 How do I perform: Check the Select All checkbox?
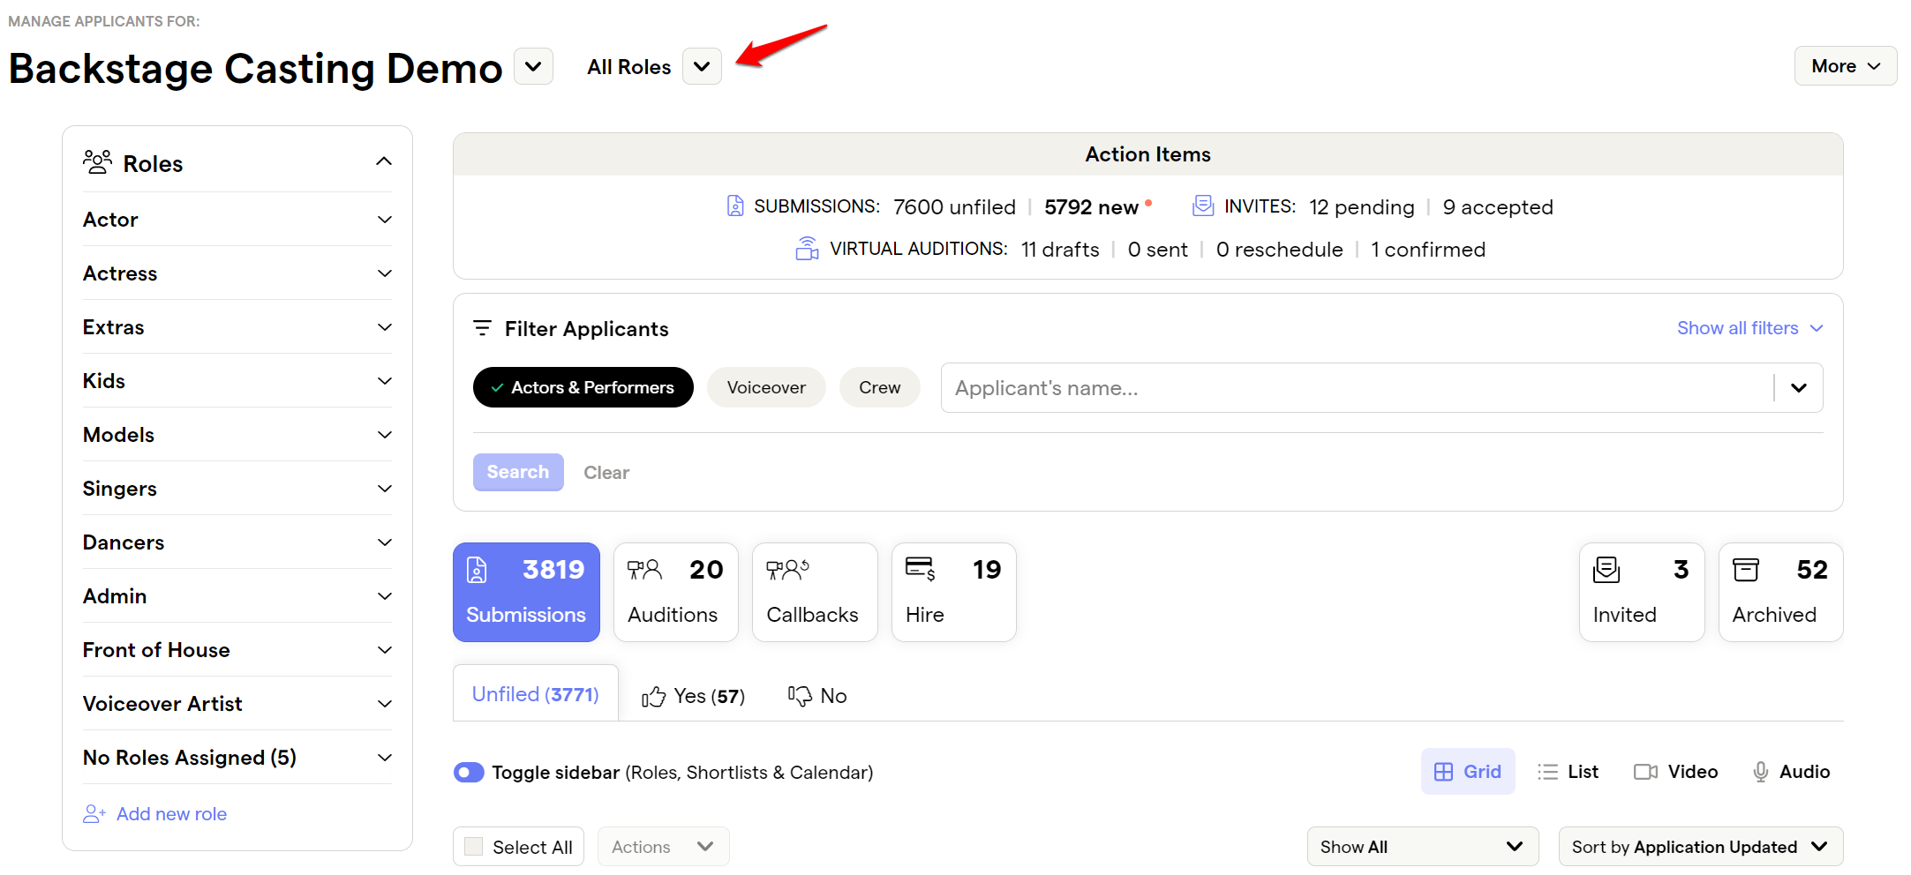(474, 846)
